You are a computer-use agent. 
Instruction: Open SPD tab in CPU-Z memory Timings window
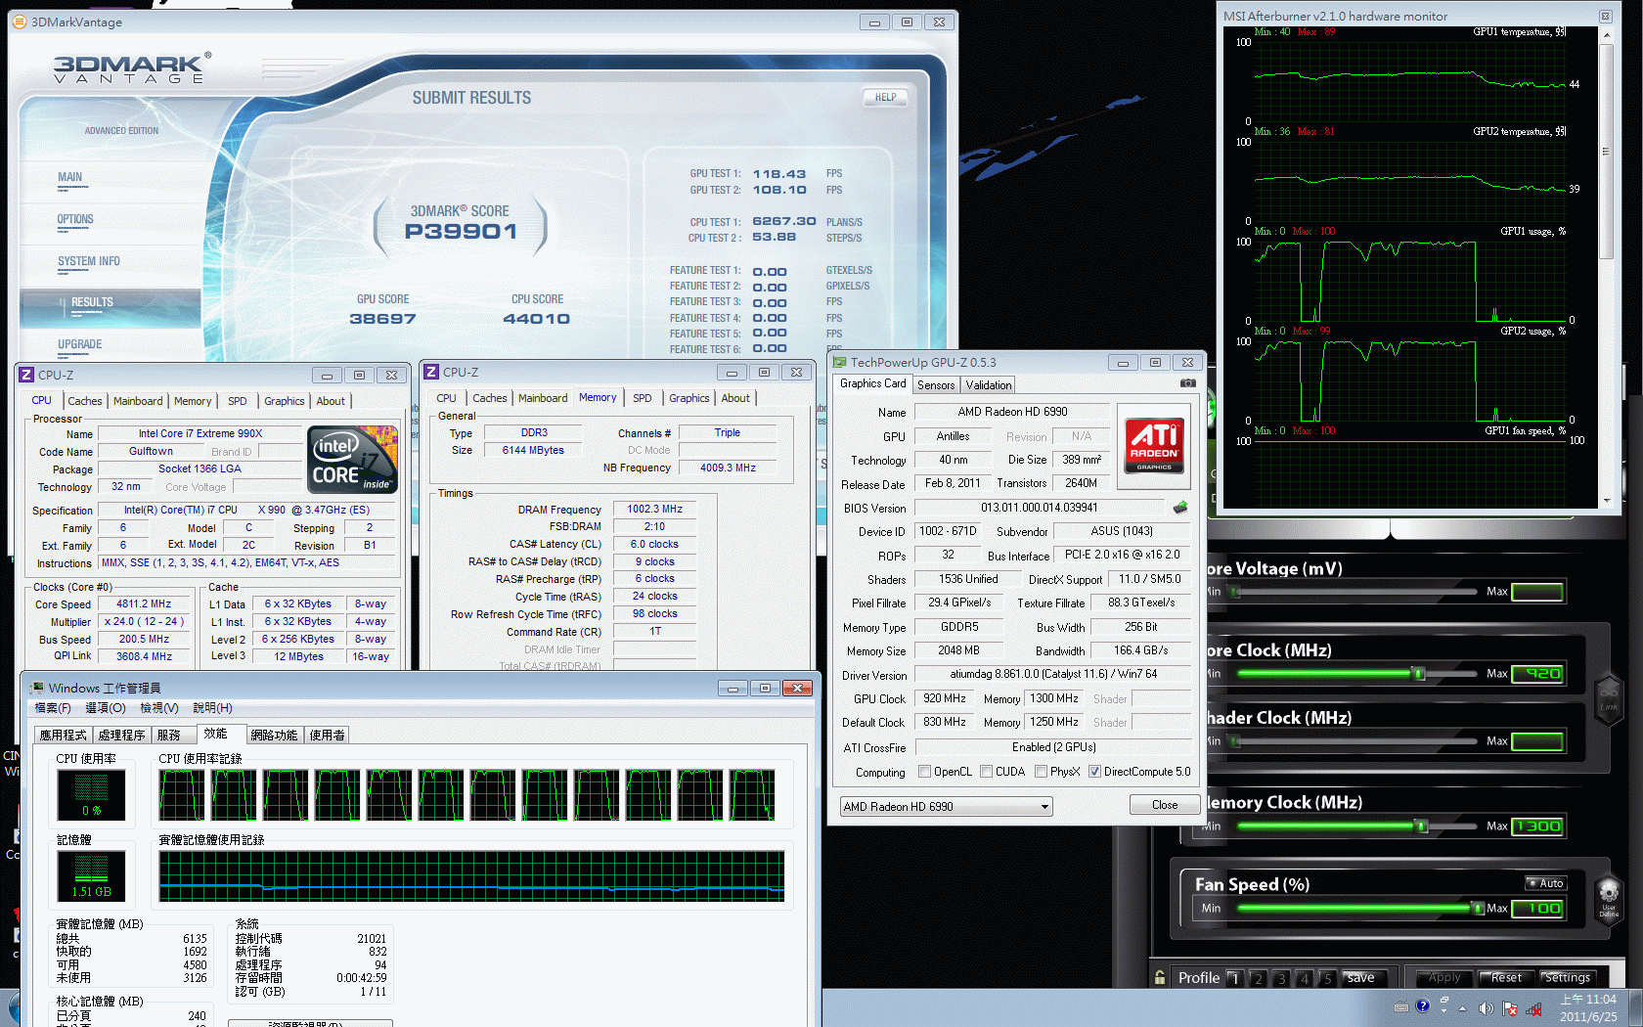(x=642, y=398)
